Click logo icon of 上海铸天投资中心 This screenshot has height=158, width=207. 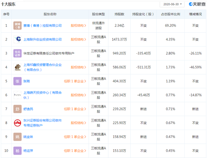pyautogui.click(x=17, y=95)
